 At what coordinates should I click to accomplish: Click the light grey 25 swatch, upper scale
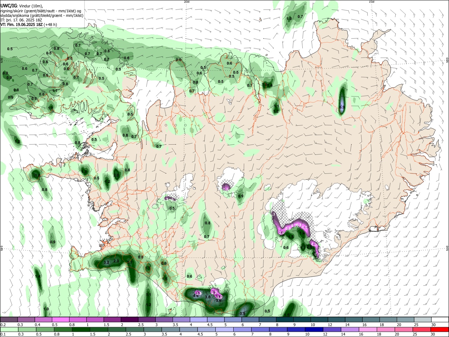[423, 319]
